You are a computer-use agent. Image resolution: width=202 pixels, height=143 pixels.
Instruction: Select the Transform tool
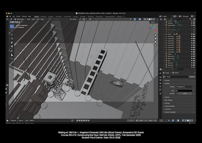pyautogui.click(x=12, y=46)
